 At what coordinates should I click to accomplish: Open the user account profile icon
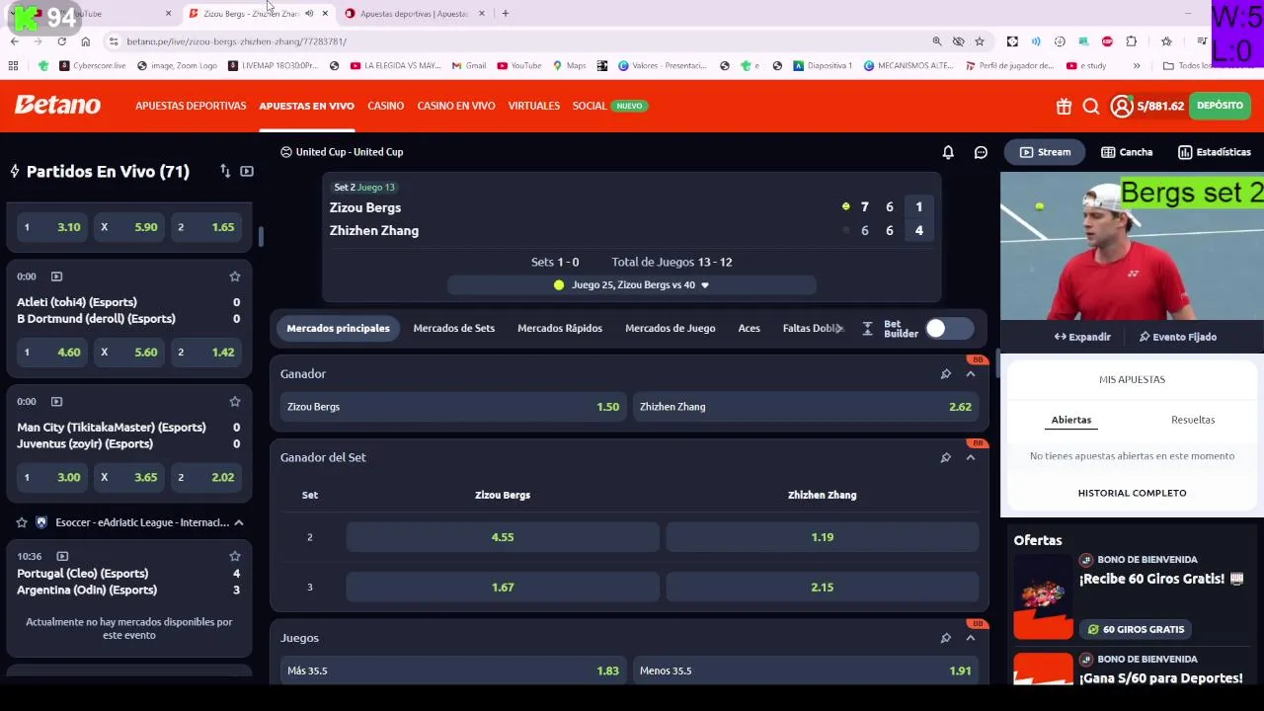pyautogui.click(x=1122, y=106)
